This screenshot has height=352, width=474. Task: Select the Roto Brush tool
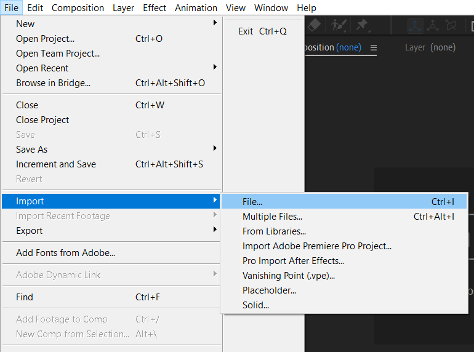pyautogui.click(x=338, y=25)
